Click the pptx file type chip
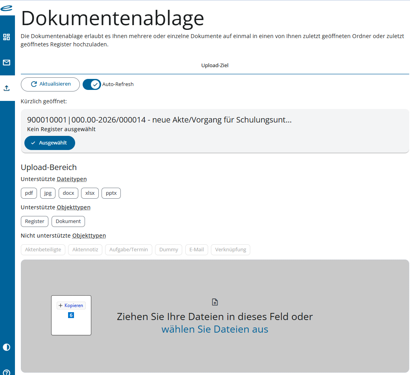 (111, 193)
